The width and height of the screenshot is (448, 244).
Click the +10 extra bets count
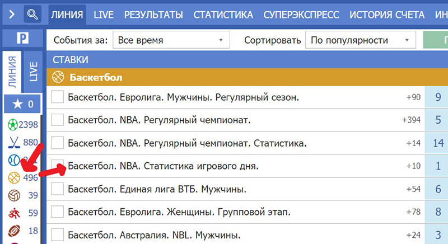pos(413,166)
